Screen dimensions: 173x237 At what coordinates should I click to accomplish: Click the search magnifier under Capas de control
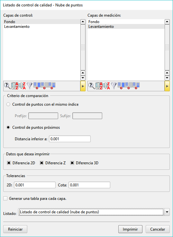[x=7, y=86]
